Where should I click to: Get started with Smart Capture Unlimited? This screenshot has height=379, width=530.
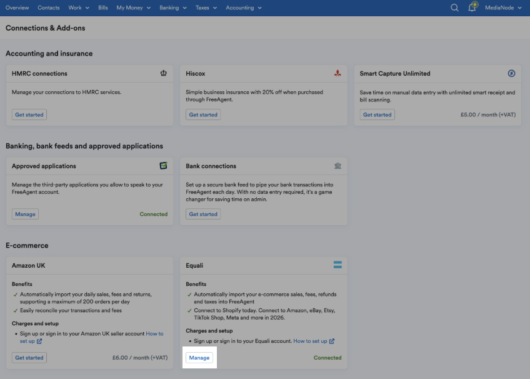tap(377, 114)
